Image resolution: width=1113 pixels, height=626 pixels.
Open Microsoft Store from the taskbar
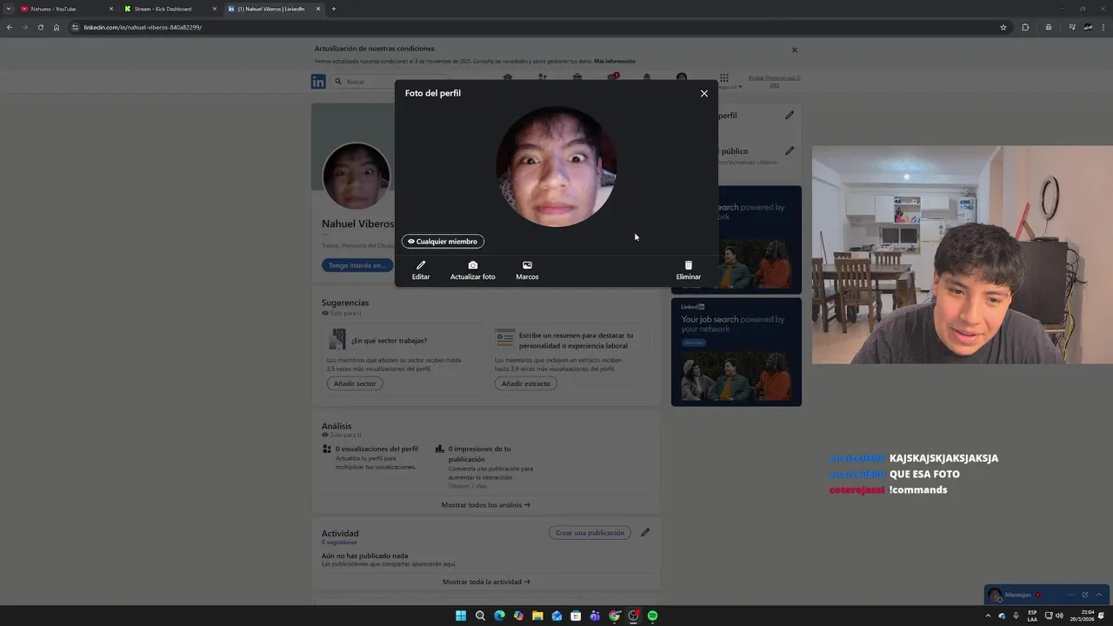(576, 616)
